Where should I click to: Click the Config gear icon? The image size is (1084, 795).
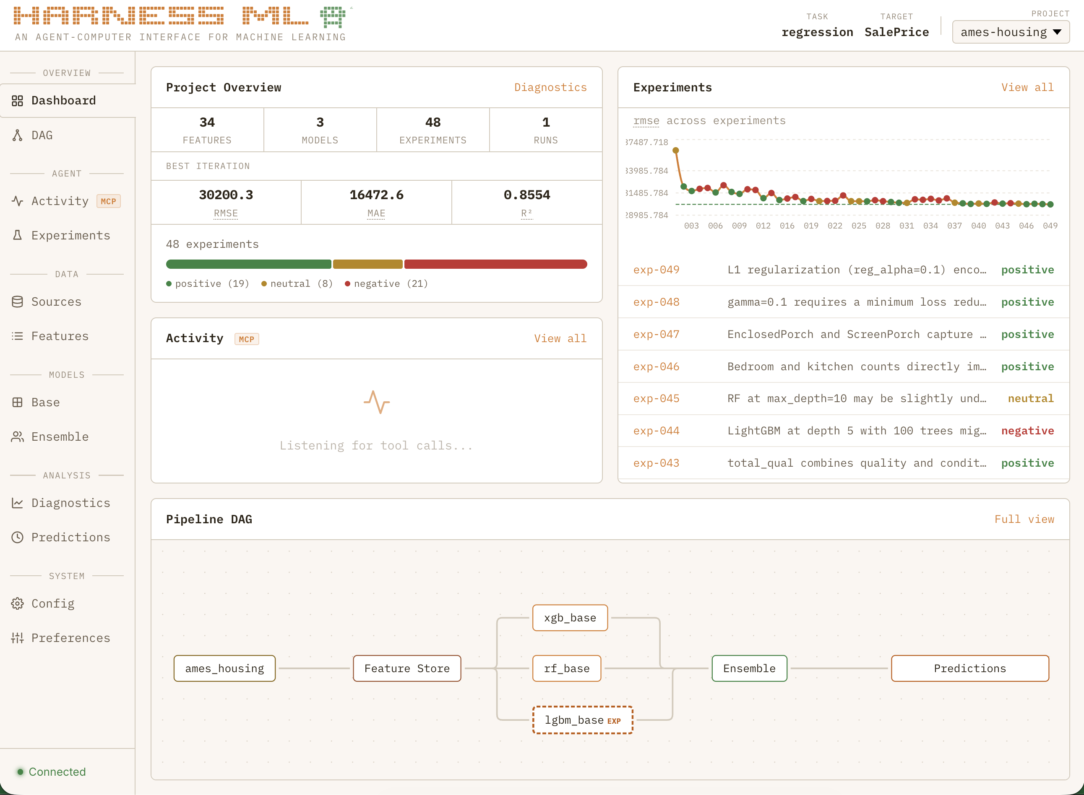pyautogui.click(x=18, y=603)
